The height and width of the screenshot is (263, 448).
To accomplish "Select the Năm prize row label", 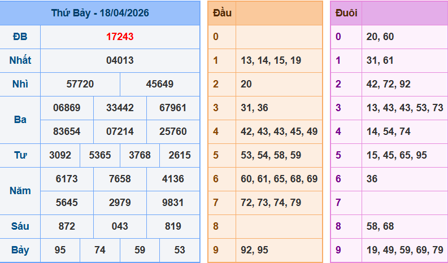I will (x=20, y=191).
